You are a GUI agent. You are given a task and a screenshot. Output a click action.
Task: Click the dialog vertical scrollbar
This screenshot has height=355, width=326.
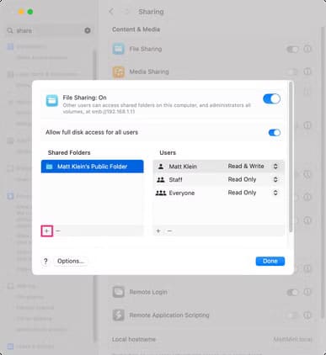pos(291,157)
